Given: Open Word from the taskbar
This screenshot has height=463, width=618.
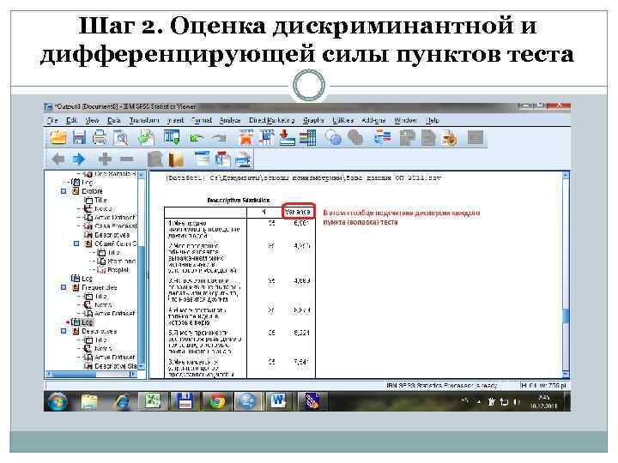Looking at the screenshot, I should coord(279,401).
